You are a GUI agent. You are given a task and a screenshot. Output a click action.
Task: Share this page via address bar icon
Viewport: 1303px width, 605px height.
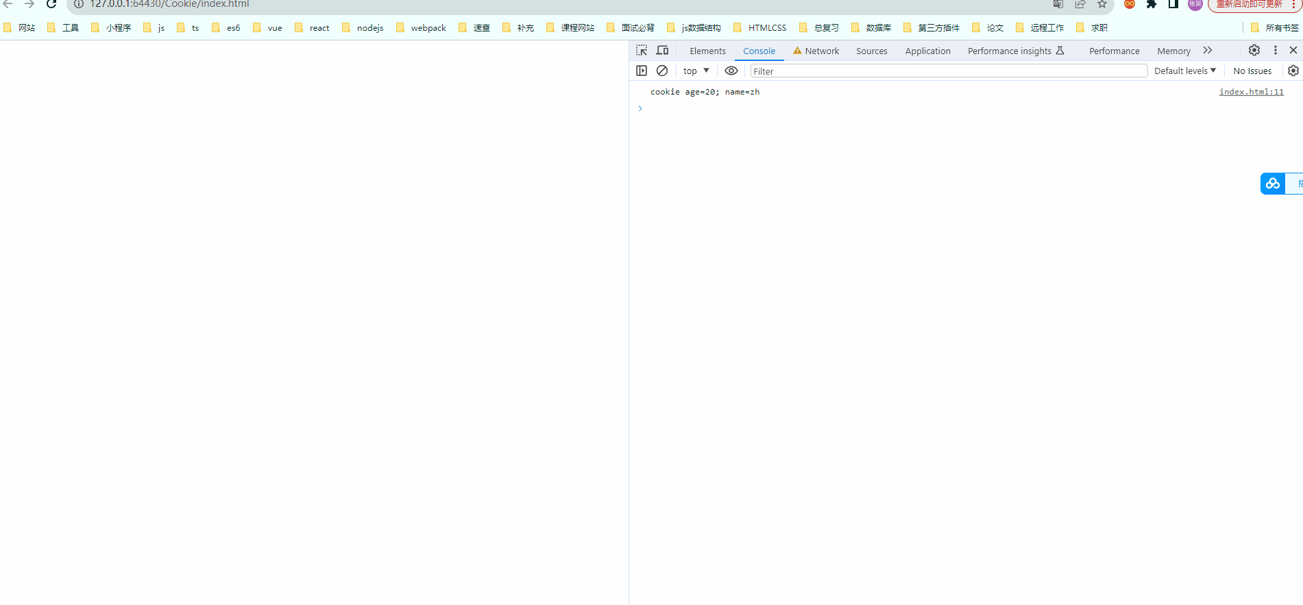(x=1080, y=4)
